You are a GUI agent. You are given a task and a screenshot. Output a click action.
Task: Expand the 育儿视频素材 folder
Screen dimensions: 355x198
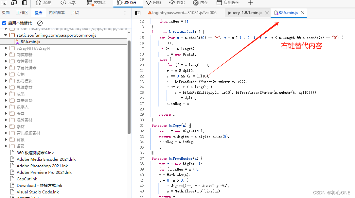pyautogui.click(x=6, y=133)
